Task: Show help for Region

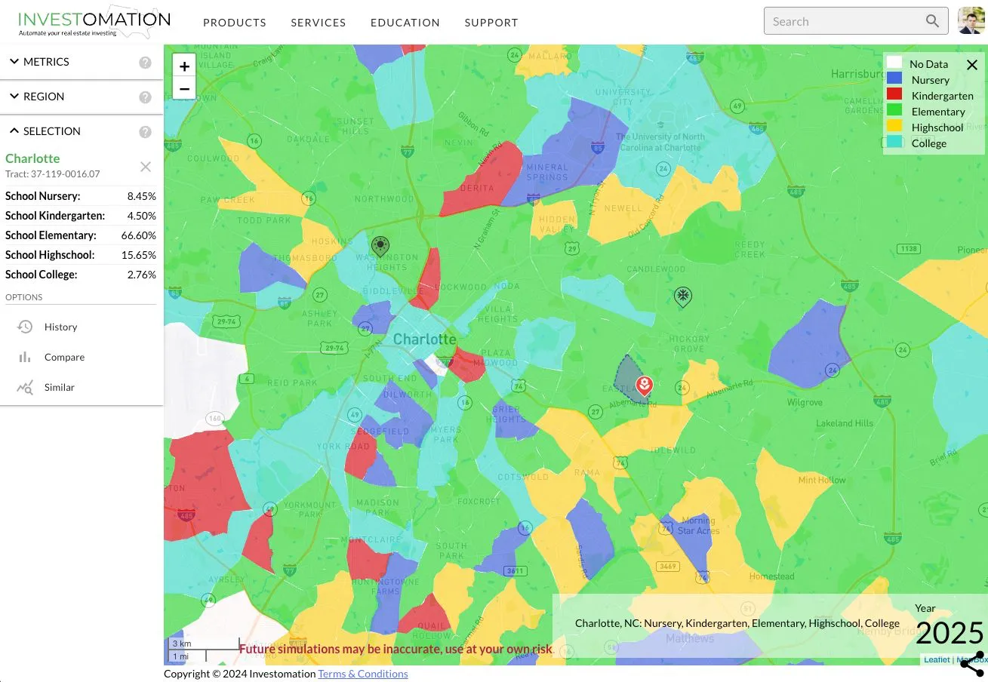Action: [146, 97]
